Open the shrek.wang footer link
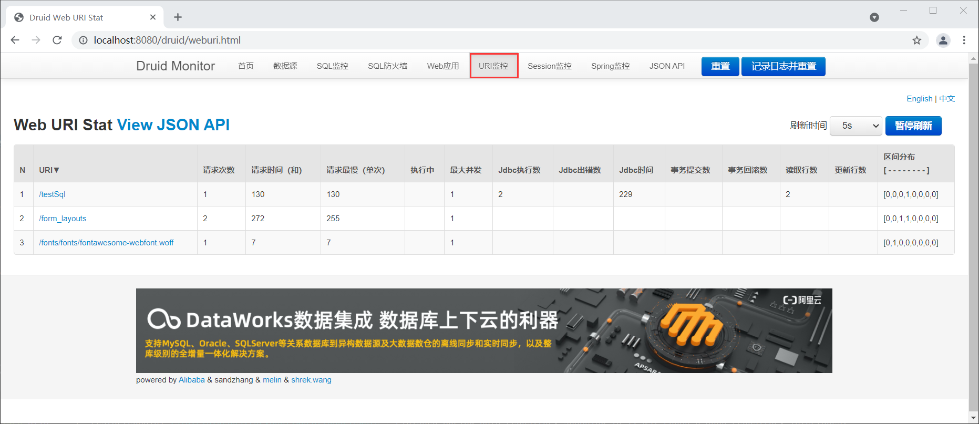Image resolution: width=979 pixels, height=424 pixels. pos(312,380)
